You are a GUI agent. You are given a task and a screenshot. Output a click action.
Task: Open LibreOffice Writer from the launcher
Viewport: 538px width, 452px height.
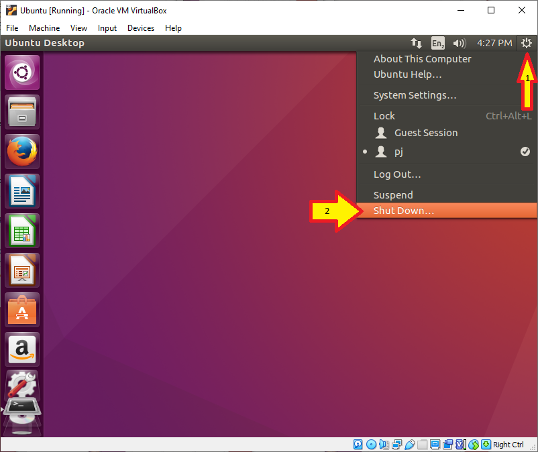[x=22, y=191]
